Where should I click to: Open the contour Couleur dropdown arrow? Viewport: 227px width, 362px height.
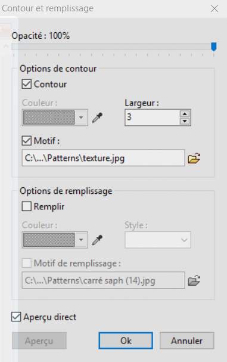point(81,117)
